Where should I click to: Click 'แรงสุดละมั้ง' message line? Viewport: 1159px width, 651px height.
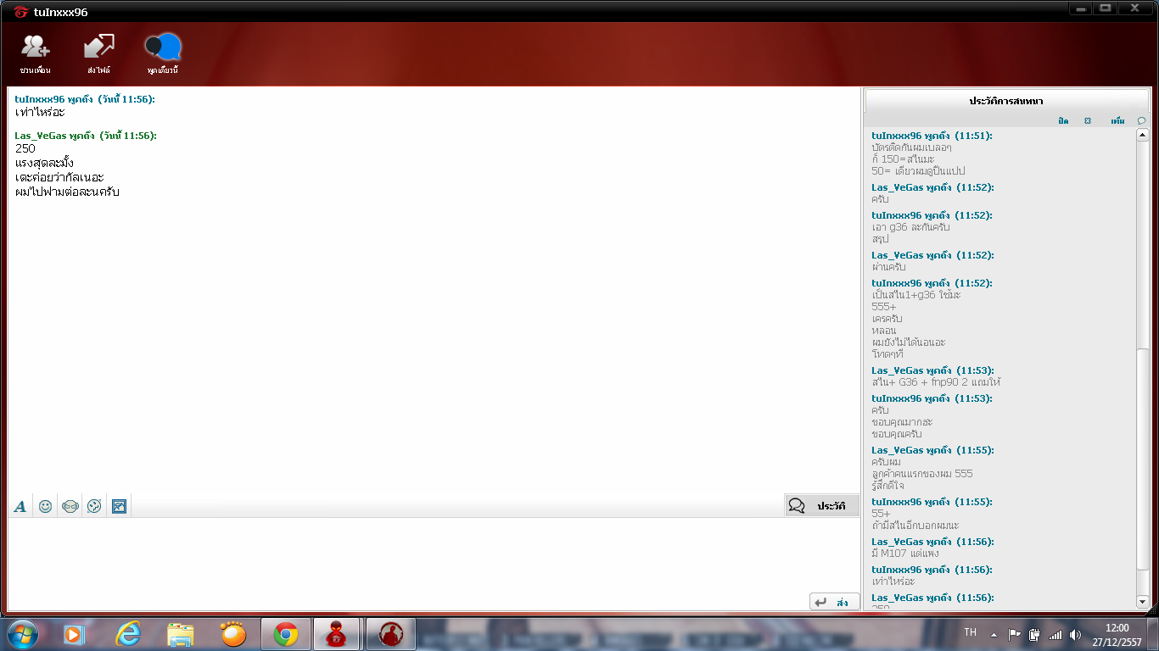click(x=44, y=163)
